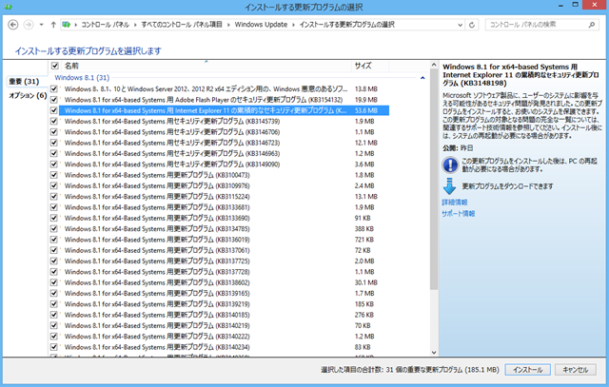Click the scrollbar down arrow of the update list

(434, 353)
